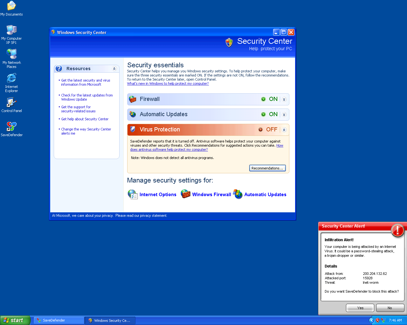Click Yes to block the attack

pos(360,308)
